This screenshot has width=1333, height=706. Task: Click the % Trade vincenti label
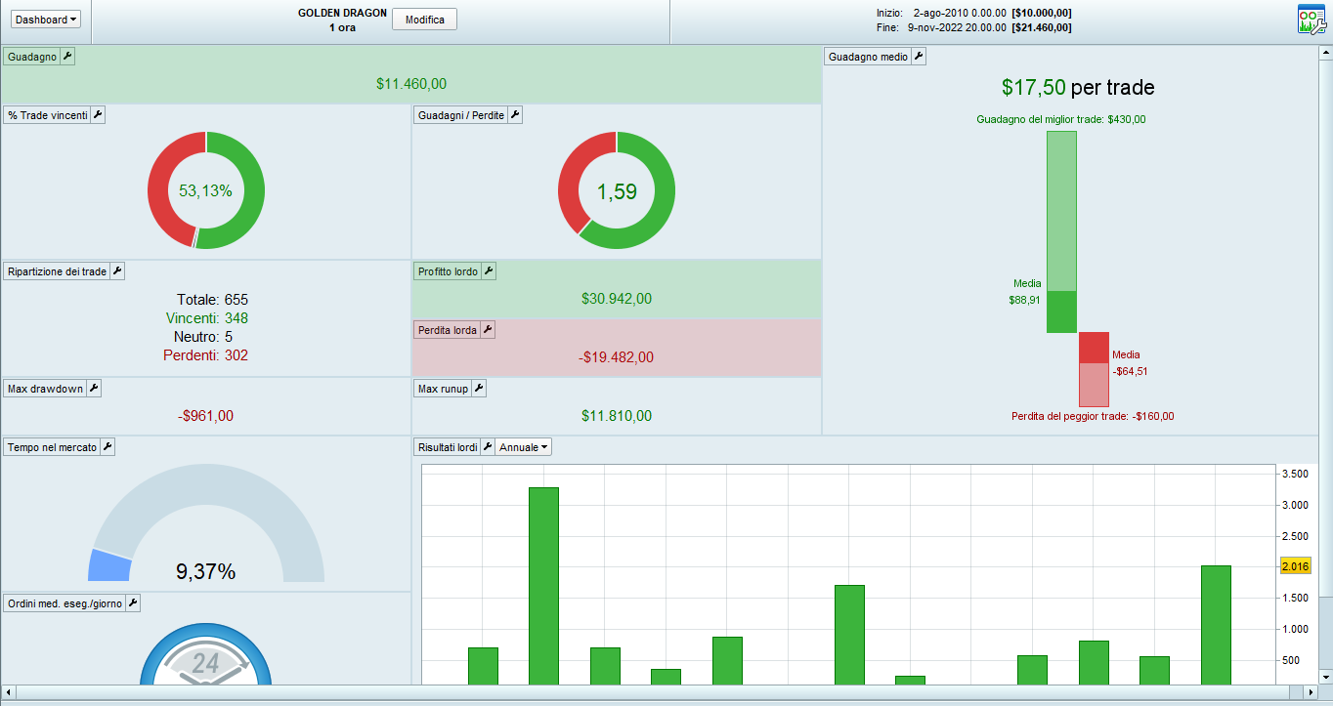pyautogui.click(x=48, y=115)
